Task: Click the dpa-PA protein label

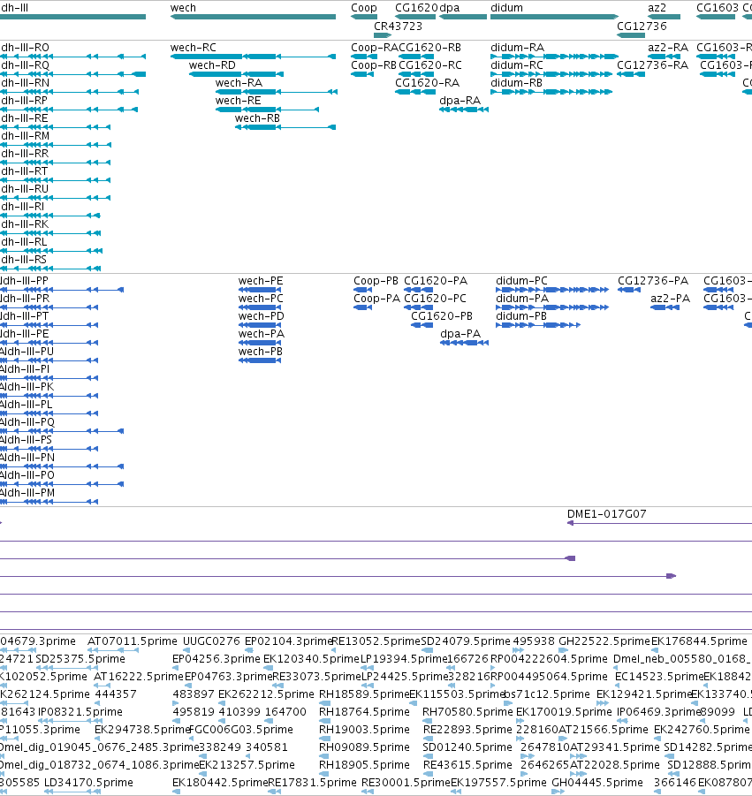Action: tap(460, 334)
